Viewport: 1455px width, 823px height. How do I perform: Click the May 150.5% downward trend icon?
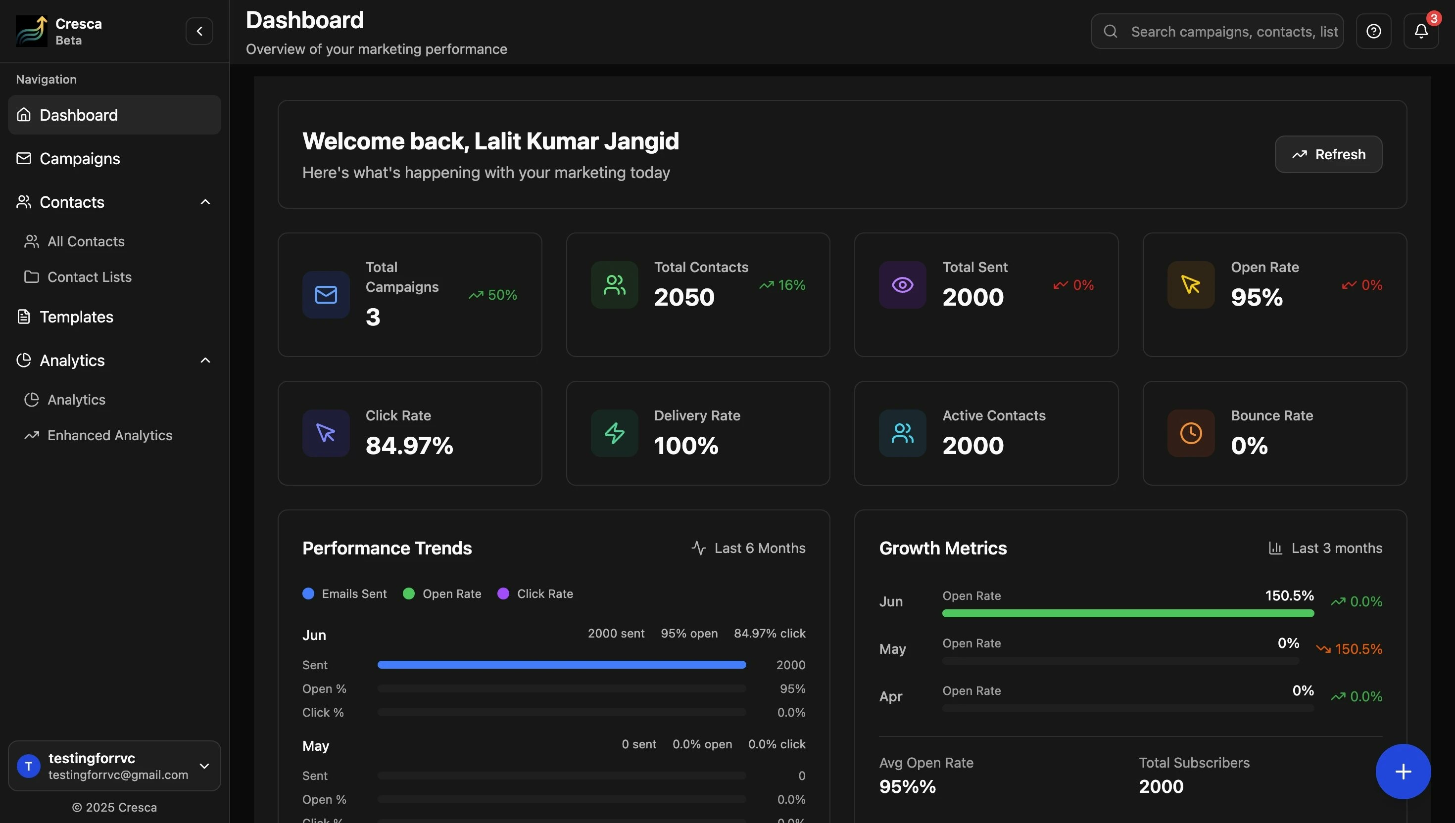[1323, 649]
